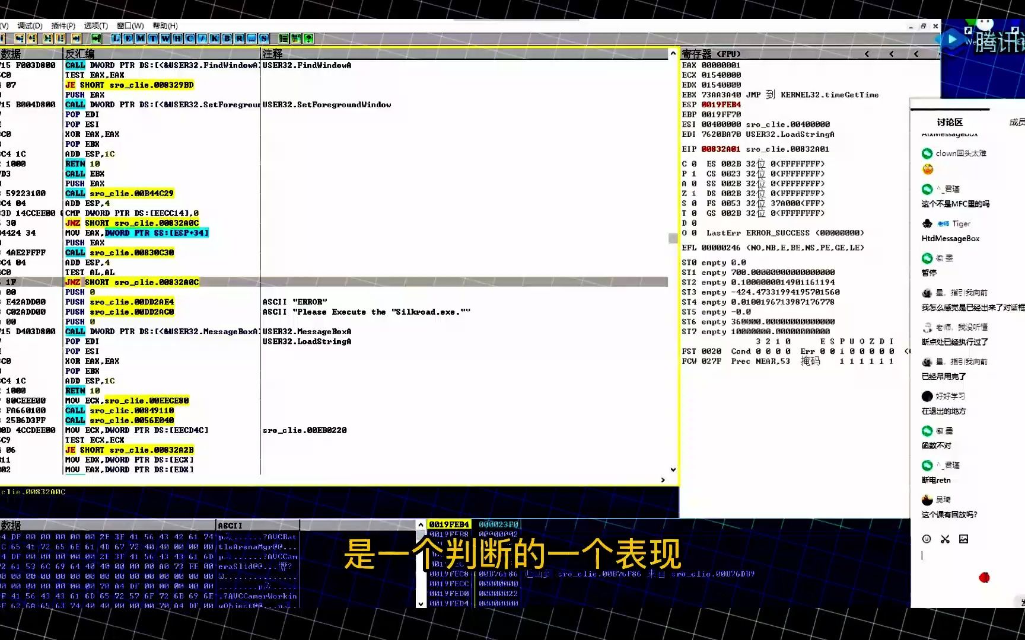This screenshot has width=1025, height=640.
Task: Toggle the Z flag value in registers
Action: pos(694,193)
